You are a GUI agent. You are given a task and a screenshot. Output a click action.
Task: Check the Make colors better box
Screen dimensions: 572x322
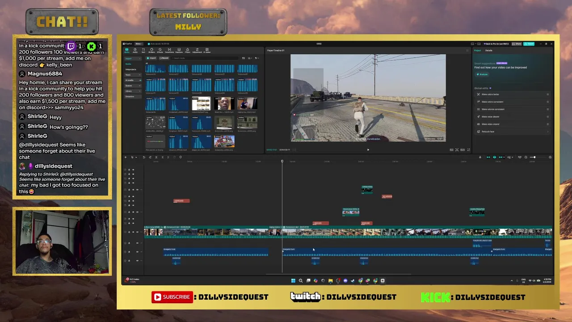click(x=548, y=94)
